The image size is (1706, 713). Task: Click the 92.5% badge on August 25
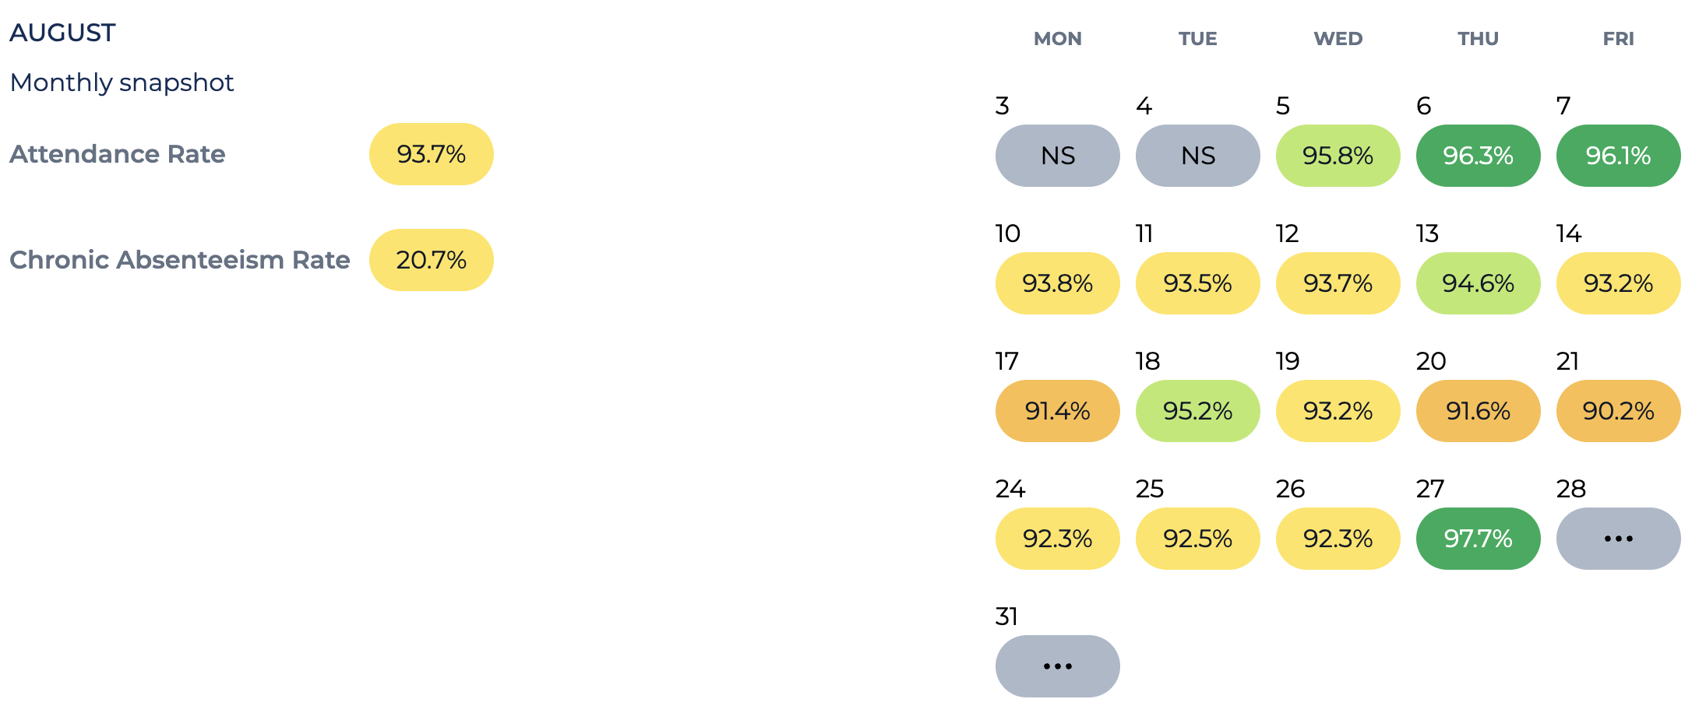(x=1197, y=539)
